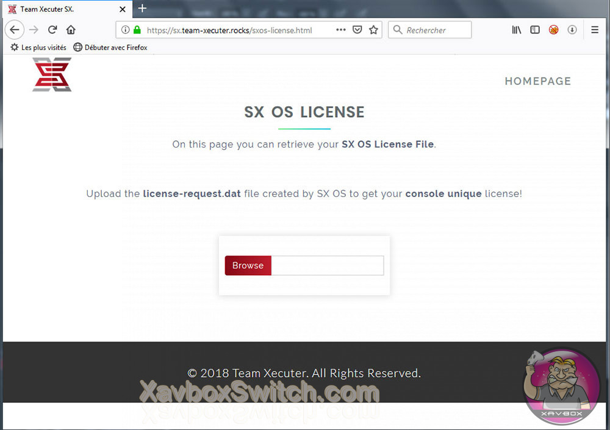
Task: Toggle the sidebar view icon
Action: [535, 29]
